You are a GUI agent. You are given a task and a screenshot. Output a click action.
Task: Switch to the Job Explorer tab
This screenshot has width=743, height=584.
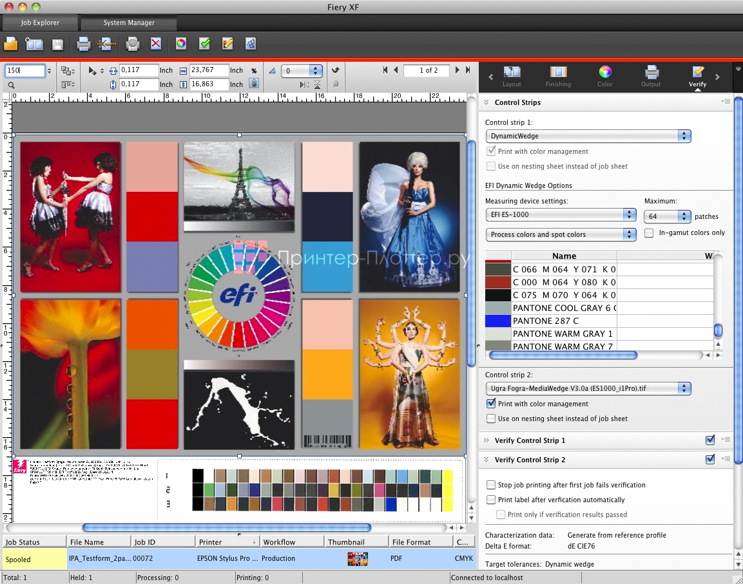tap(39, 23)
